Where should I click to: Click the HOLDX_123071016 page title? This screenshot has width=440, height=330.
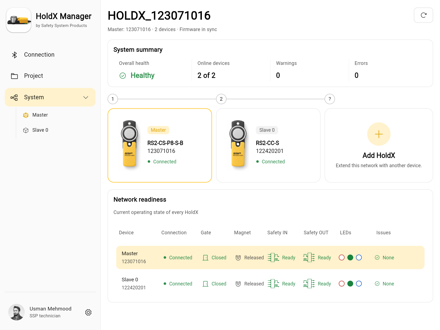pyautogui.click(x=159, y=16)
